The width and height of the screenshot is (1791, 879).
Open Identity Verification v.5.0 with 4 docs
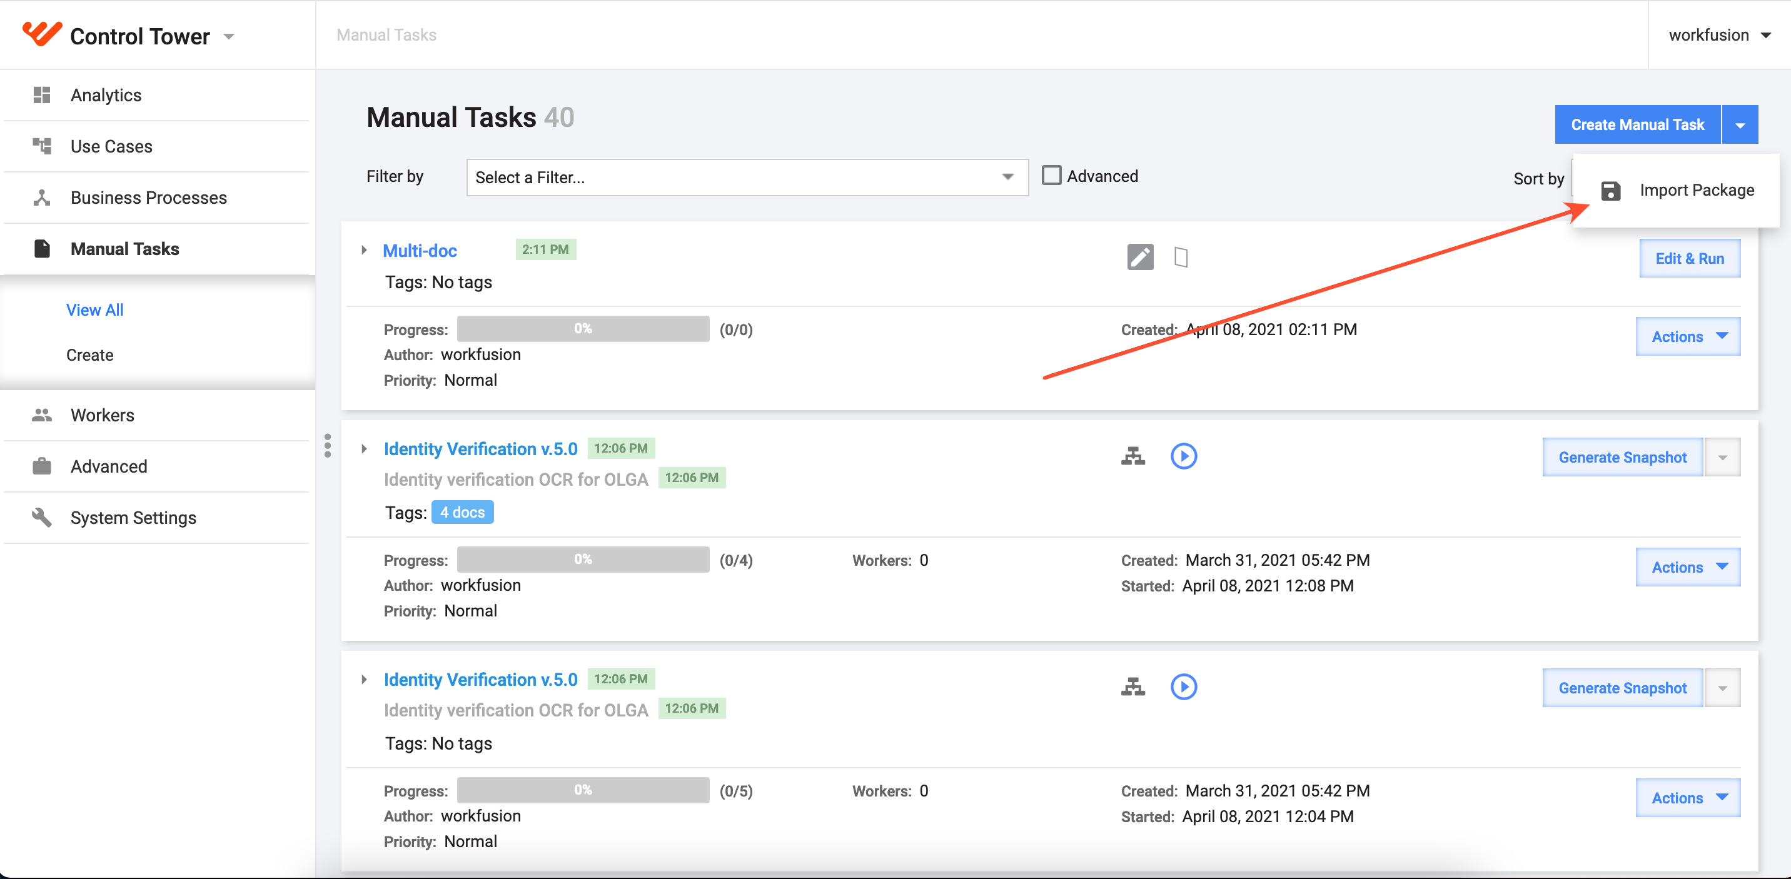(480, 449)
